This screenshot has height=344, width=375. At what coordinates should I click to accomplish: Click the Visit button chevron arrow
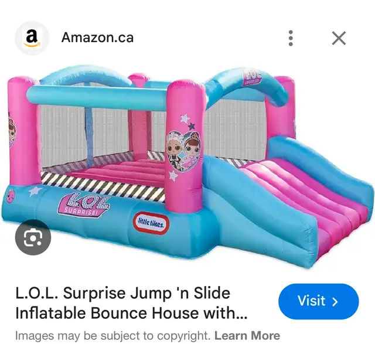335,302
